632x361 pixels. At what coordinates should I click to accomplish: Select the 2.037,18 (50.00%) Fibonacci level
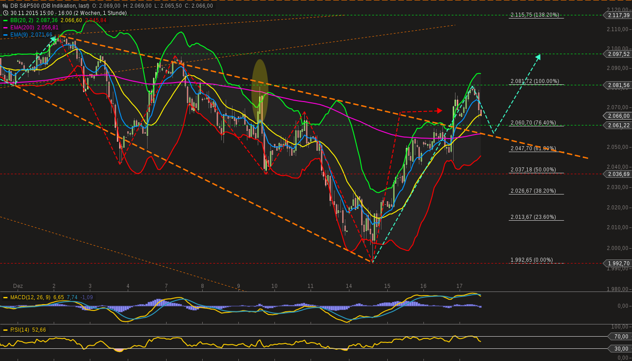pyautogui.click(x=533, y=170)
